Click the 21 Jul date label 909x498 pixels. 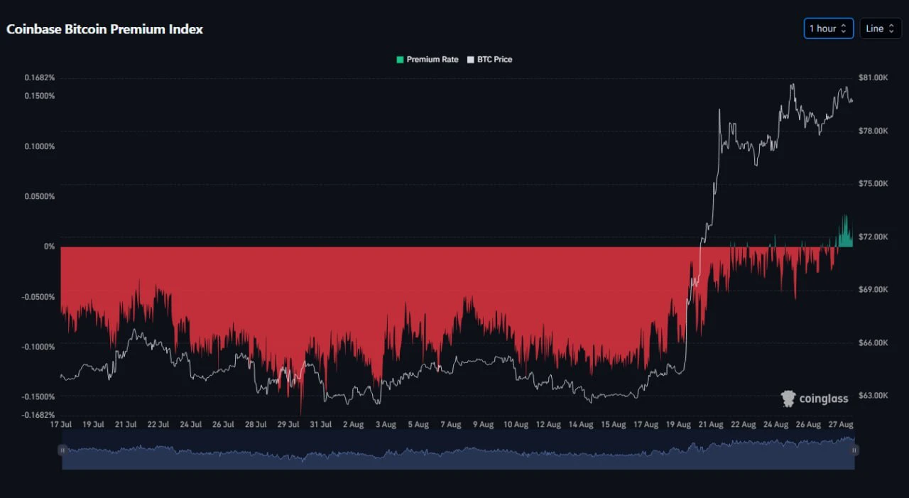coord(126,425)
